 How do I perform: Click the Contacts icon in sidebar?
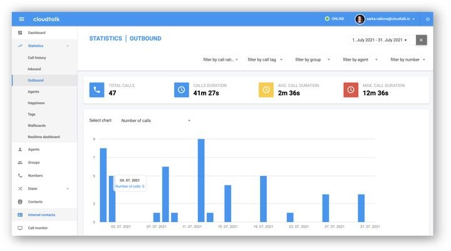(x=20, y=202)
